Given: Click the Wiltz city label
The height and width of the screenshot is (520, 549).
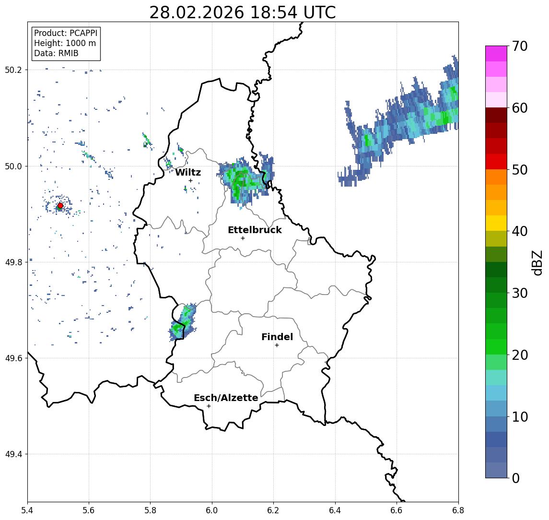Looking at the screenshot, I should [188, 172].
